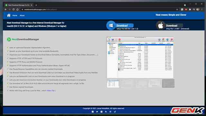Image resolution: width=206 pixels, height=116 pixels.
Task: Click the browser forward arrow
Action: click(x=10, y=9)
